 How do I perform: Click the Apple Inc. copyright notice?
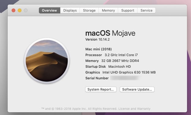pos(79,109)
